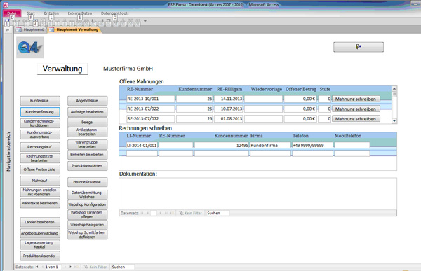The width and height of the screenshot is (421, 271).
Task: Click the bottom status bar Suchen box
Action: [x=122, y=267]
